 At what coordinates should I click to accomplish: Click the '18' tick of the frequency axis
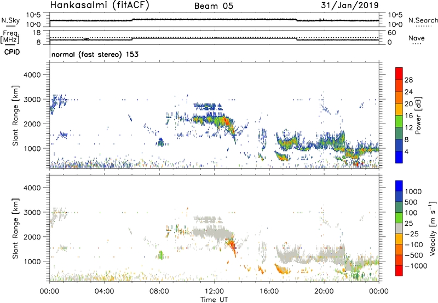(37, 33)
